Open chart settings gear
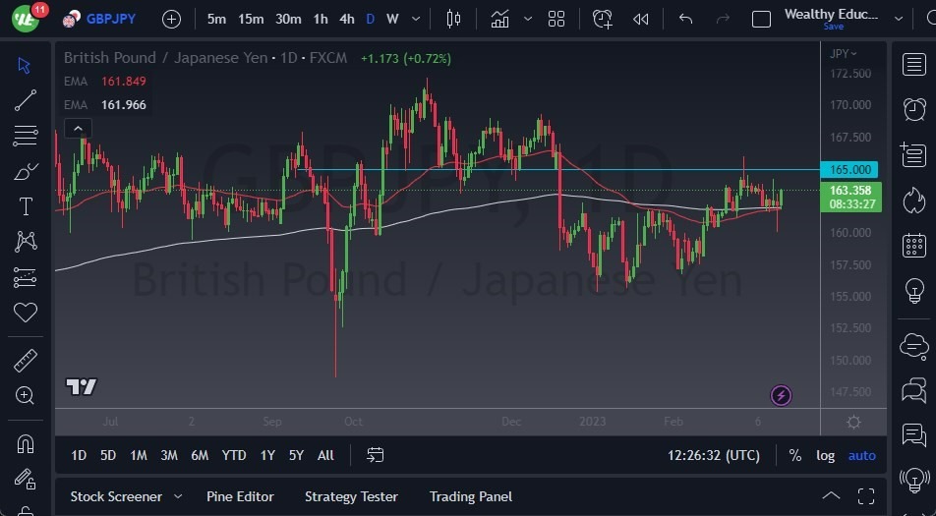The width and height of the screenshot is (936, 516). 853,422
